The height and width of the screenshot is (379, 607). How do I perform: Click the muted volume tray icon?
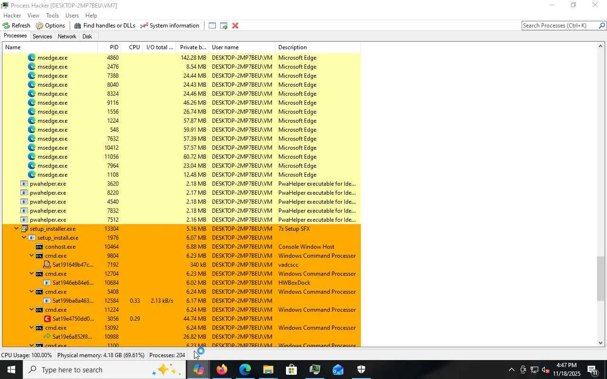click(x=545, y=370)
